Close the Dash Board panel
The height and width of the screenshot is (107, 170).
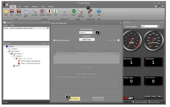click(x=163, y=22)
